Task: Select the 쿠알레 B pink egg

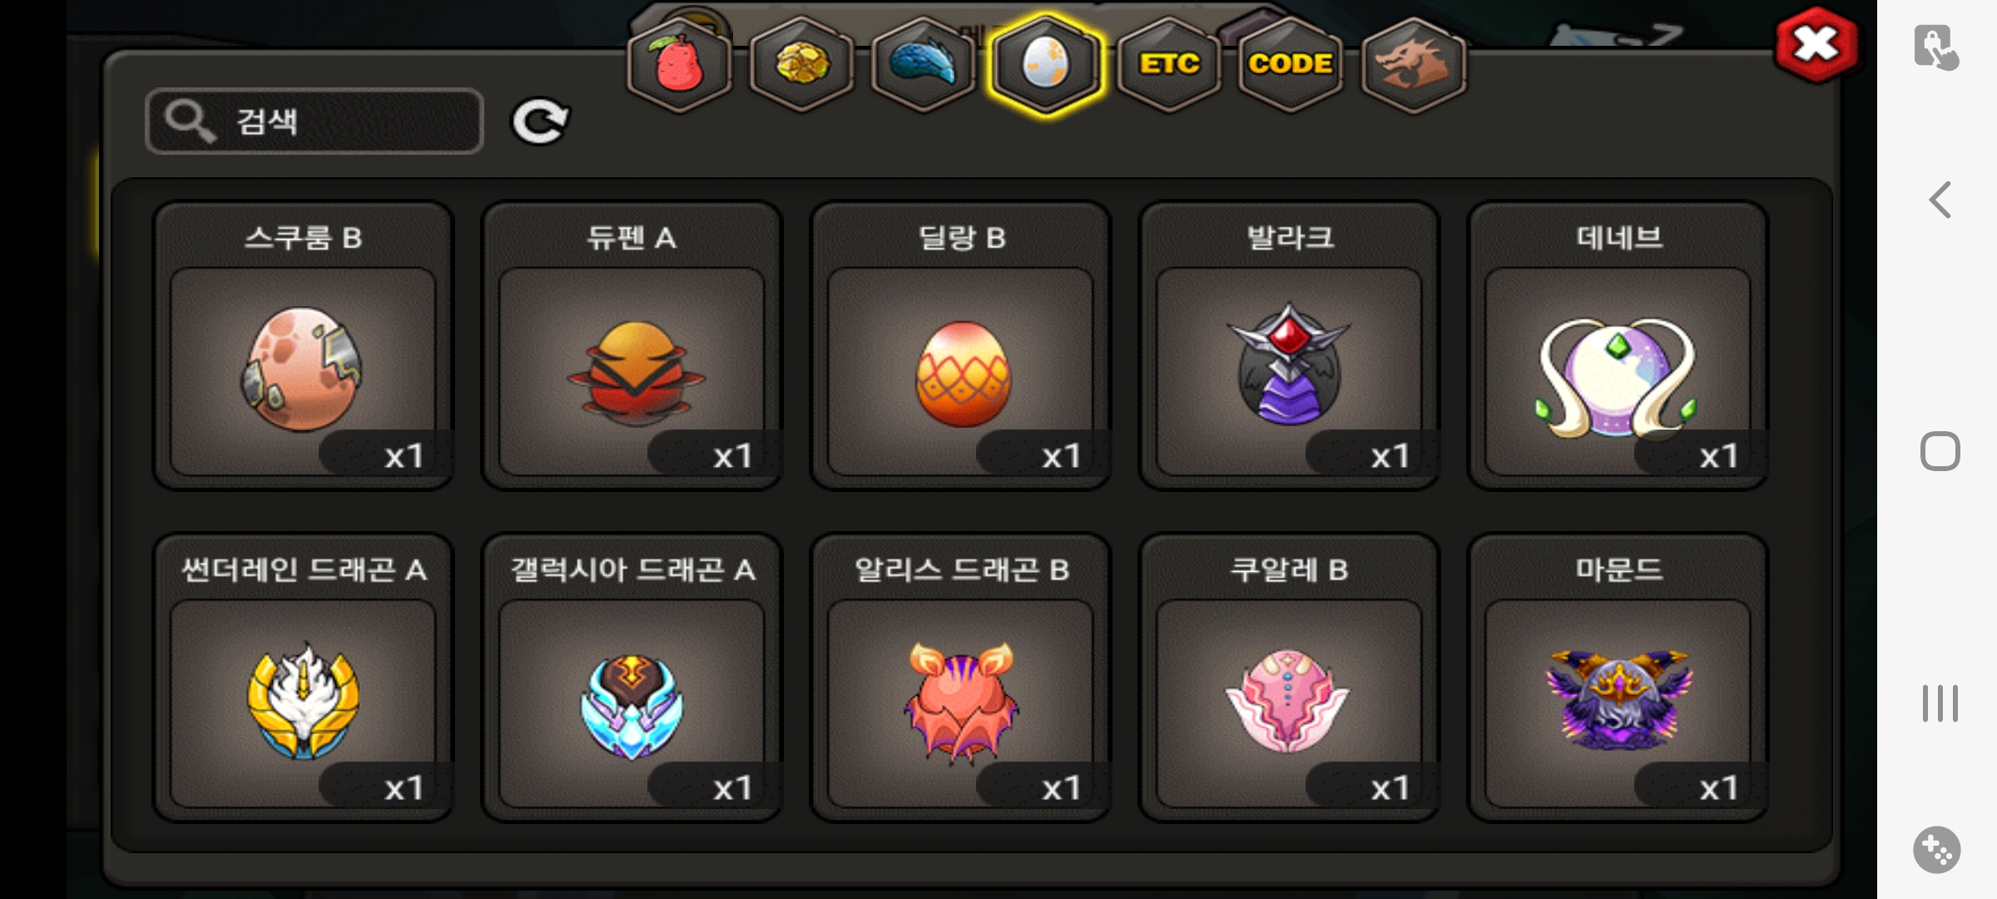Action: pyautogui.click(x=1290, y=678)
